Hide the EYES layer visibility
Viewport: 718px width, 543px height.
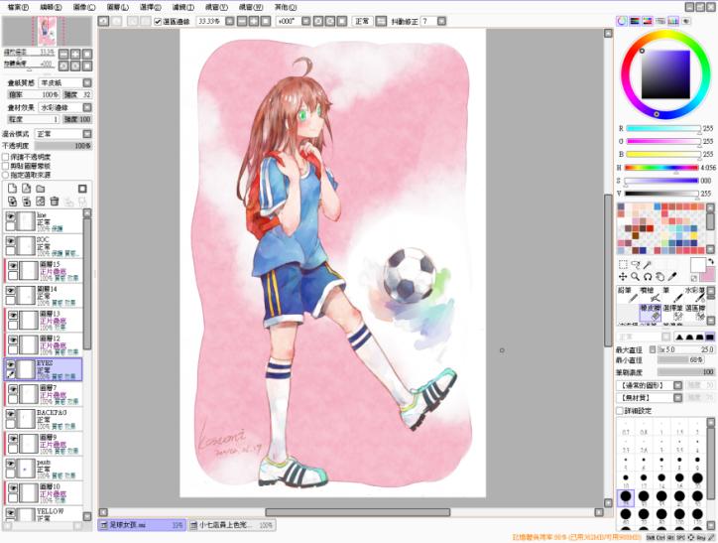click(10, 364)
